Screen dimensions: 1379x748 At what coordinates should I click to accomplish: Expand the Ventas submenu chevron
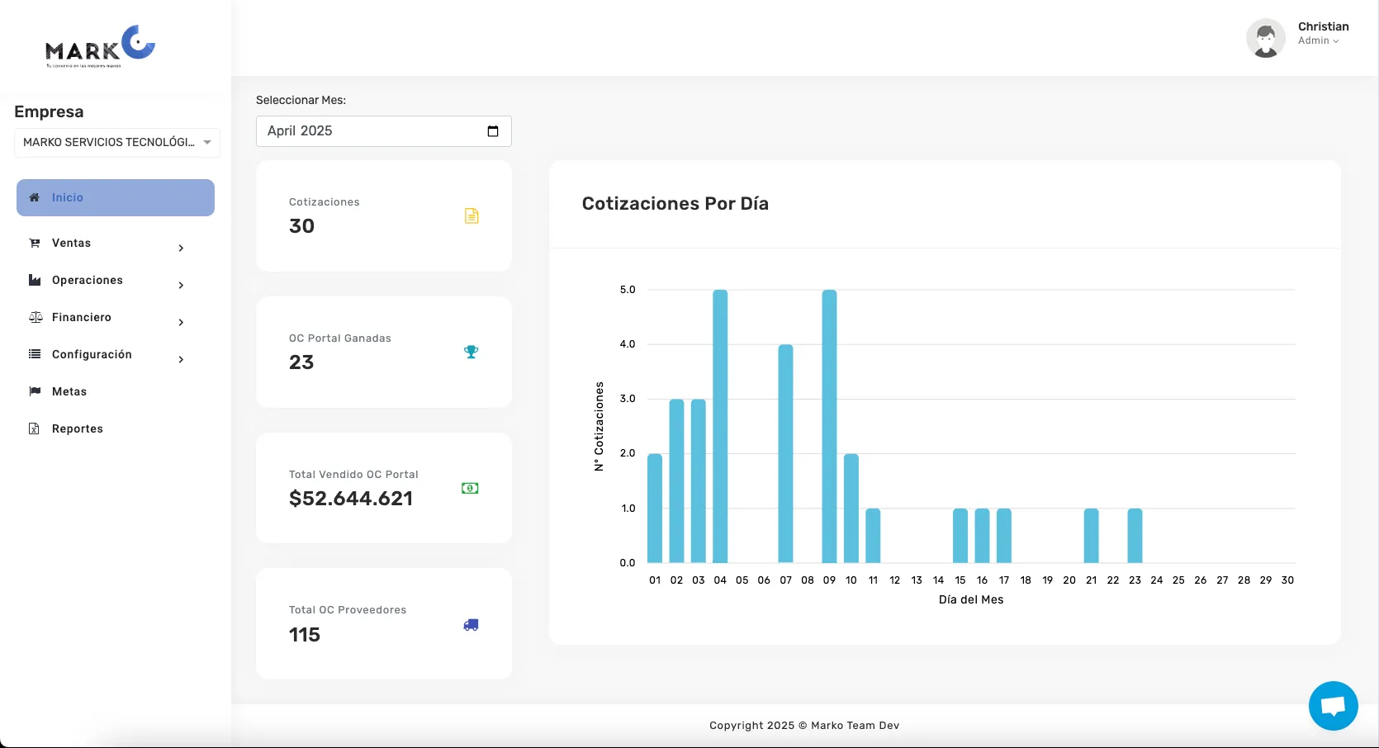[x=181, y=248]
